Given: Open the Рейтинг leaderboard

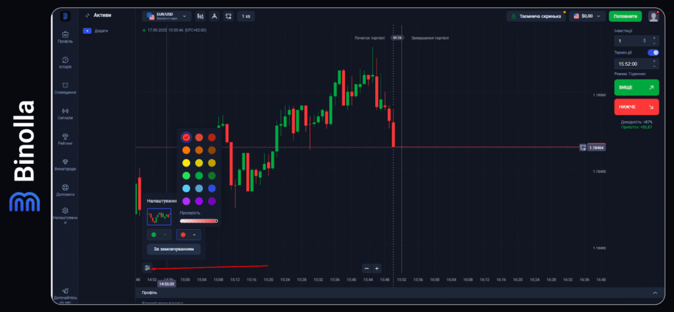Looking at the screenshot, I should [65, 140].
